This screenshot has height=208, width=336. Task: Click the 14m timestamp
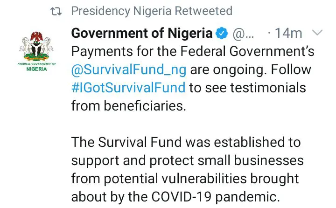point(288,34)
